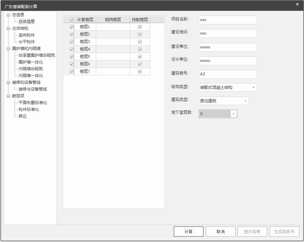This screenshot has width=304, height=242.
Task: Collapse the 总信息 tree node
Action: point(8,15)
